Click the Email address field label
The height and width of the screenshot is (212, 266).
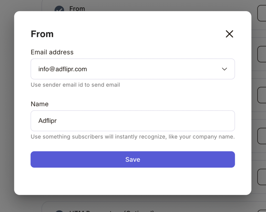[x=52, y=52]
